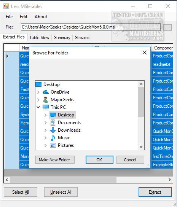This screenshot has height=207, width=177.
Task: Expand the OneDrive tree node
Action: [38, 92]
